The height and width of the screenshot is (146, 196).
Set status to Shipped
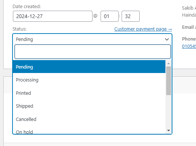pyautogui.click(x=89, y=106)
